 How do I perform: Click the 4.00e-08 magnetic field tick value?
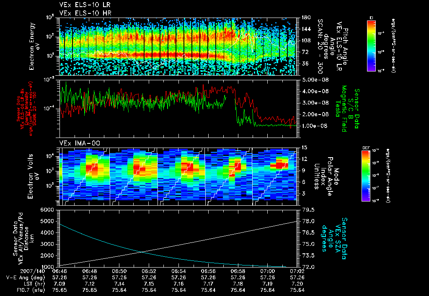(x=315, y=91)
